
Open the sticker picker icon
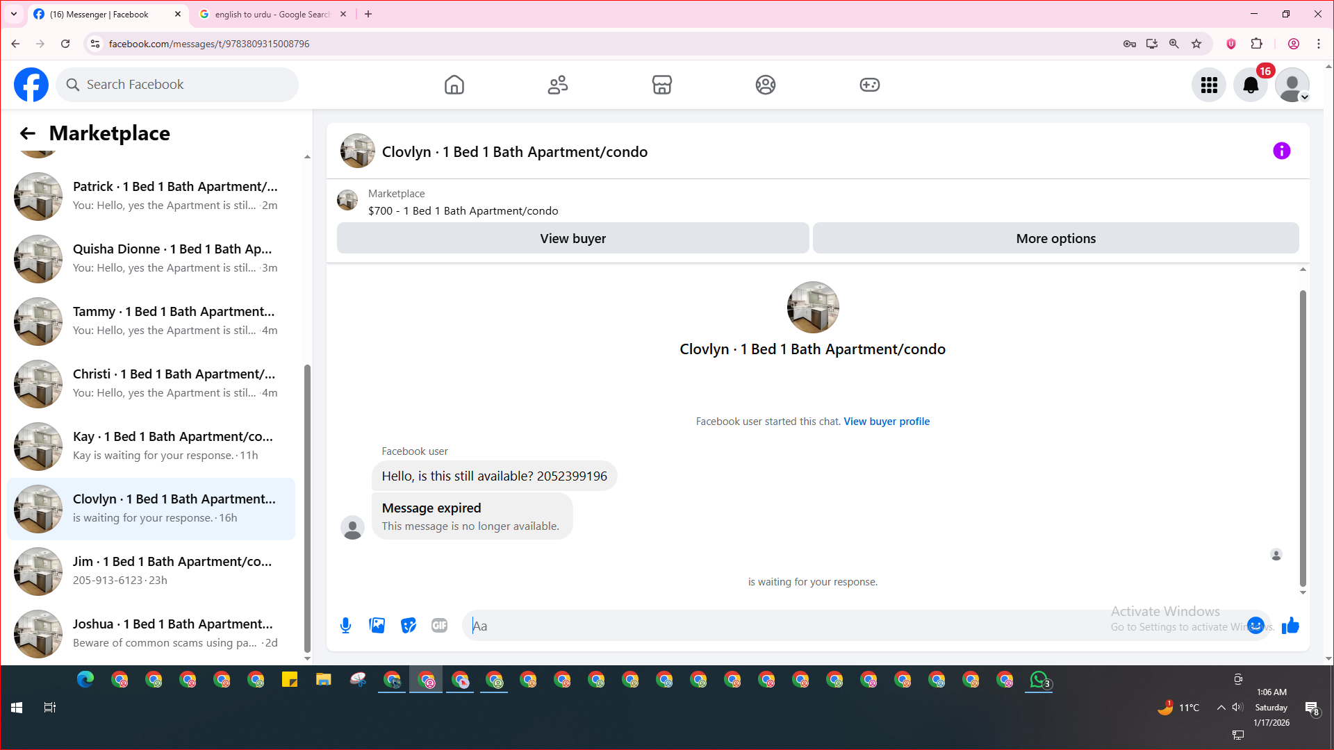tap(409, 626)
